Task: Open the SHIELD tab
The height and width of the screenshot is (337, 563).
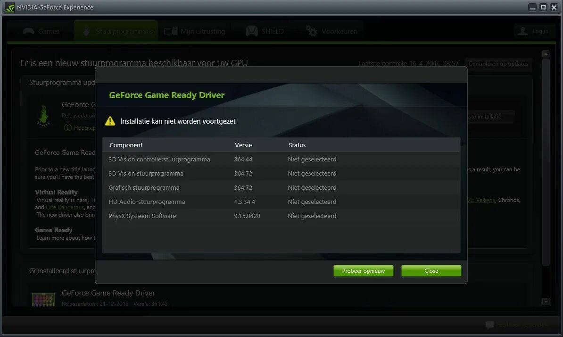Action: [x=265, y=31]
